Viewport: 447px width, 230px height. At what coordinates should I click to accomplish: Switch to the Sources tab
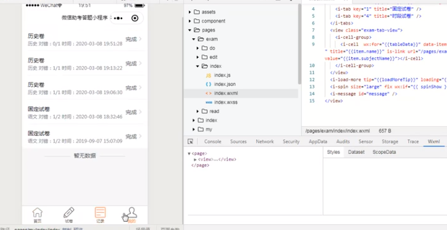click(x=239, y=142)
